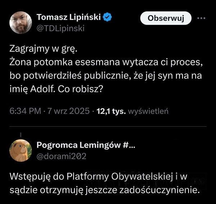This screenshot has height=204, width=216.
Task: Click the bear avatar of Pogromca Lemingów
Action: (20, 150)
